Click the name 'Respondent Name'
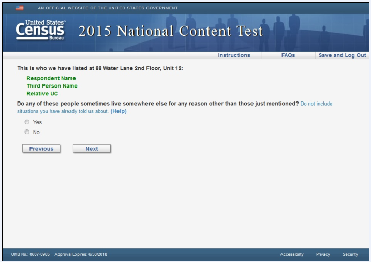Screen dimensions: 371x262 (51, 78)
